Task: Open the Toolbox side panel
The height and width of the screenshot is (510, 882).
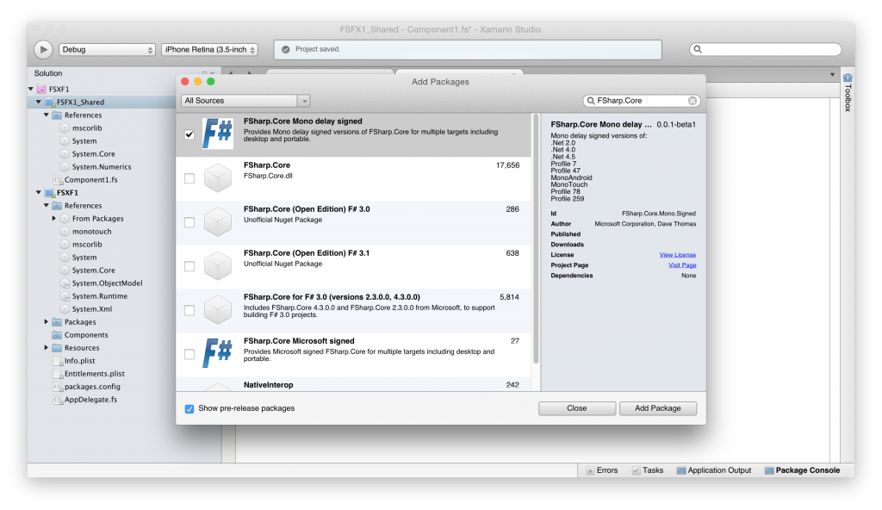Action: pyautogui.click(x=848, y=92)
